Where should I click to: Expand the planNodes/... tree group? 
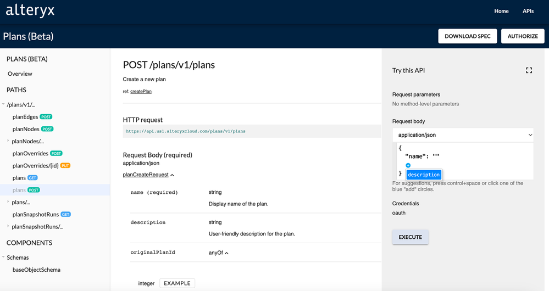click(x=8, y=141)
